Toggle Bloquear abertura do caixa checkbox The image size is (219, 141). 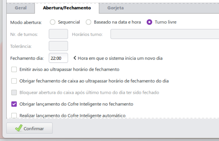point(14,92)
